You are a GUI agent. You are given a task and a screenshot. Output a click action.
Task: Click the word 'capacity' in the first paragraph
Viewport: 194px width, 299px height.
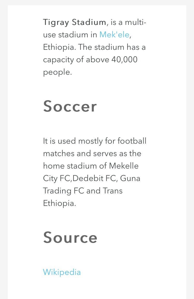[x=58, y=60]
